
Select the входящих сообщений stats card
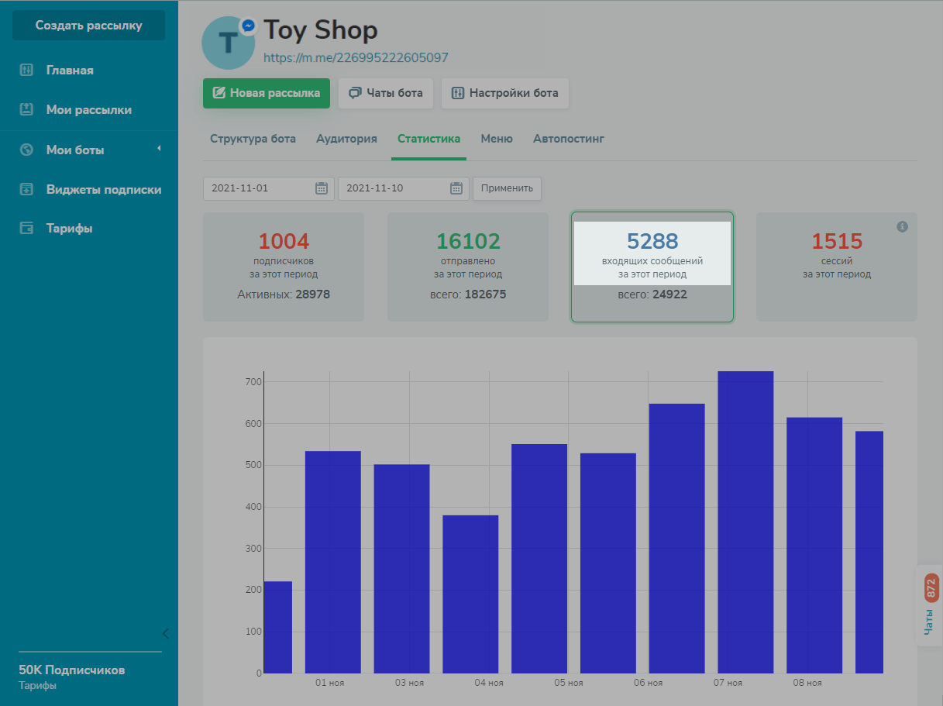pos(652,267)
